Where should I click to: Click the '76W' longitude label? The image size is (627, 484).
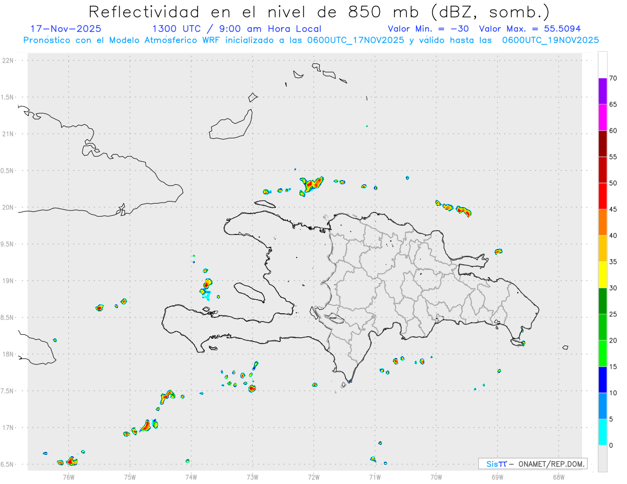click(68, 477)
